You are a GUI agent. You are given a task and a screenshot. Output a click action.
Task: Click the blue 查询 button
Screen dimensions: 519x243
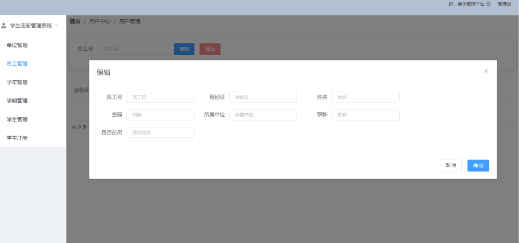point(184,49)
